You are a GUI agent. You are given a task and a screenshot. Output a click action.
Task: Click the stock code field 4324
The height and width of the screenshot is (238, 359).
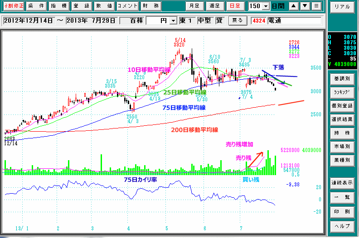pyautogui.click(x=259, y=21)
